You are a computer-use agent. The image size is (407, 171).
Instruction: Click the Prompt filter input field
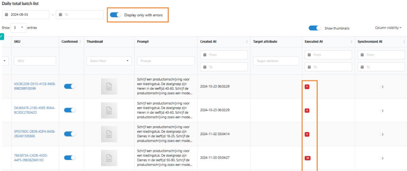166,61
